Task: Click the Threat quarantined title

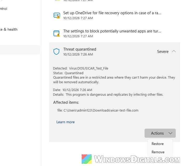Action: [80, 49]
